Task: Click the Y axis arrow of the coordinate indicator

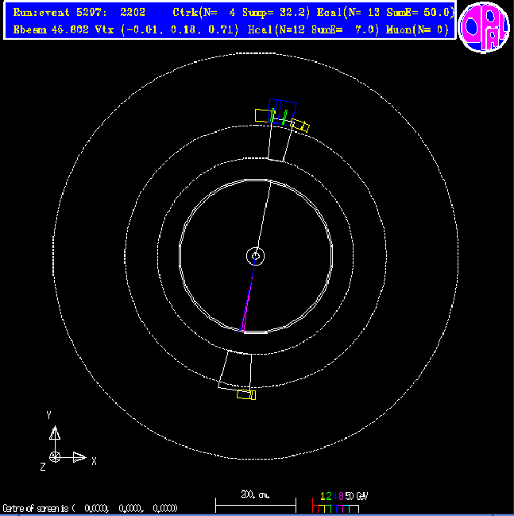Action: (55, 433)
